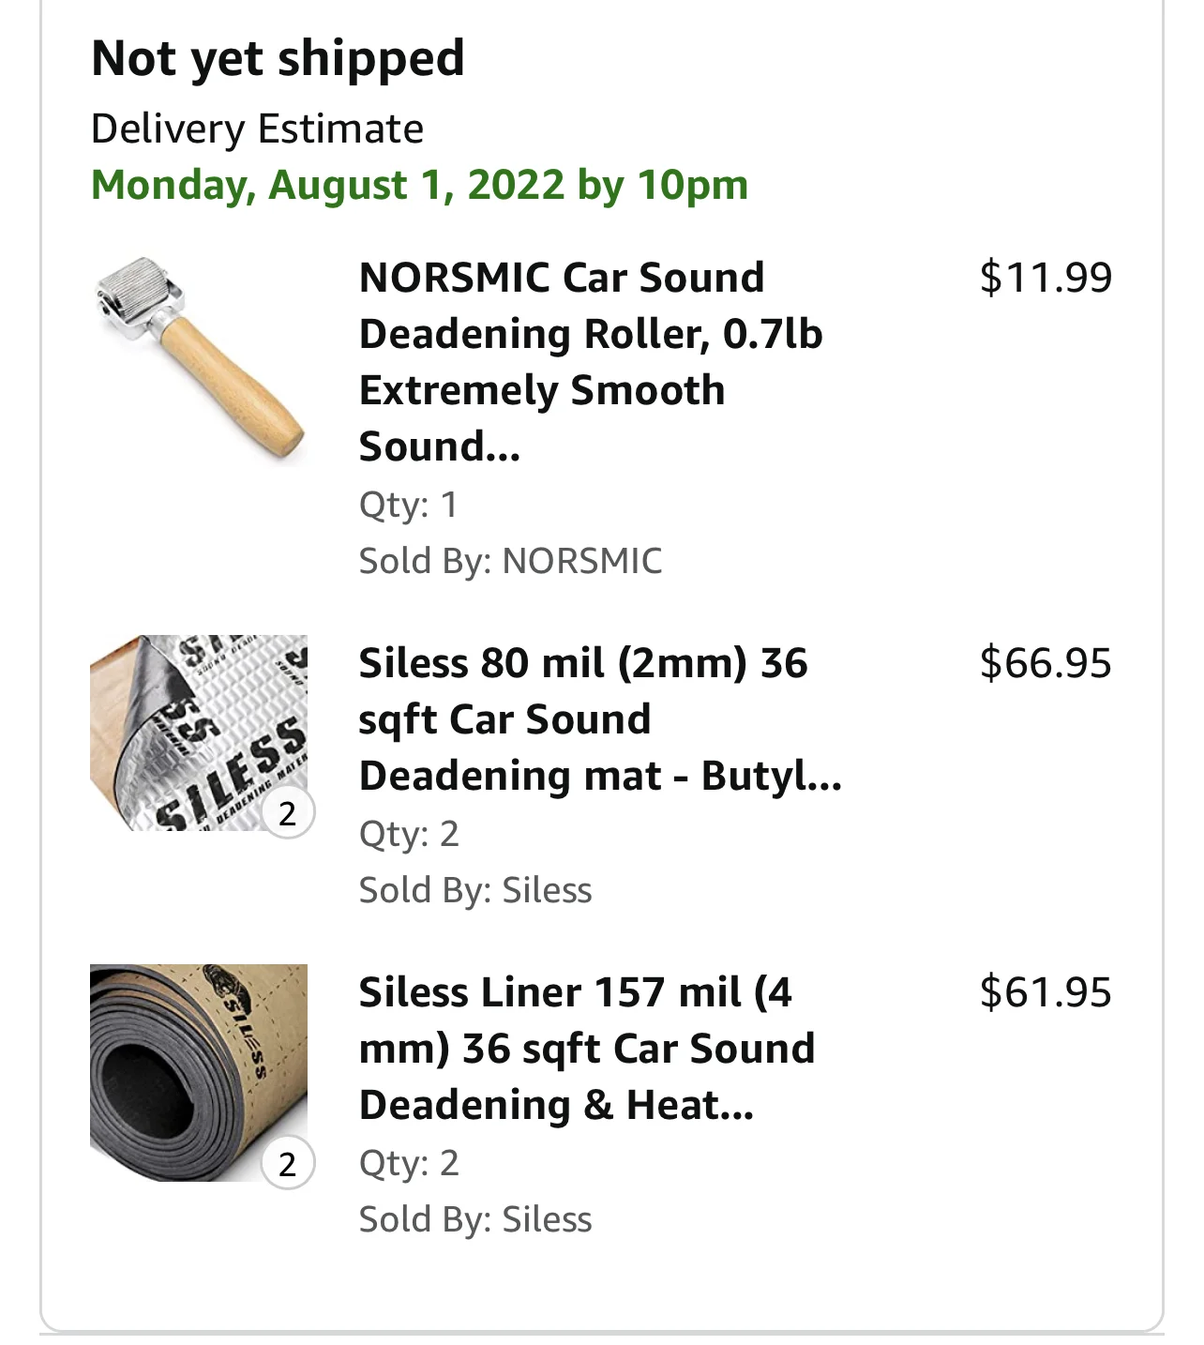Open Siless Liner 157 mil product title
This screenshot has width=1204, height=1345.
tap(586, 1049)
